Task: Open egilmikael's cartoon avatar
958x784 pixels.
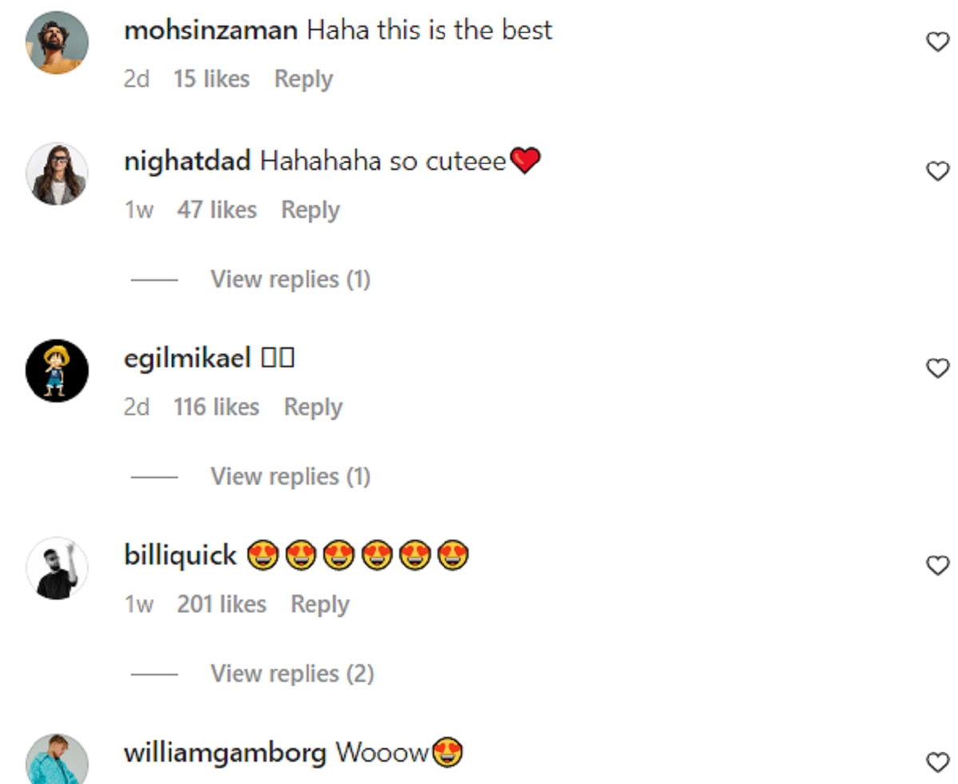Action: tap(57, 371)
